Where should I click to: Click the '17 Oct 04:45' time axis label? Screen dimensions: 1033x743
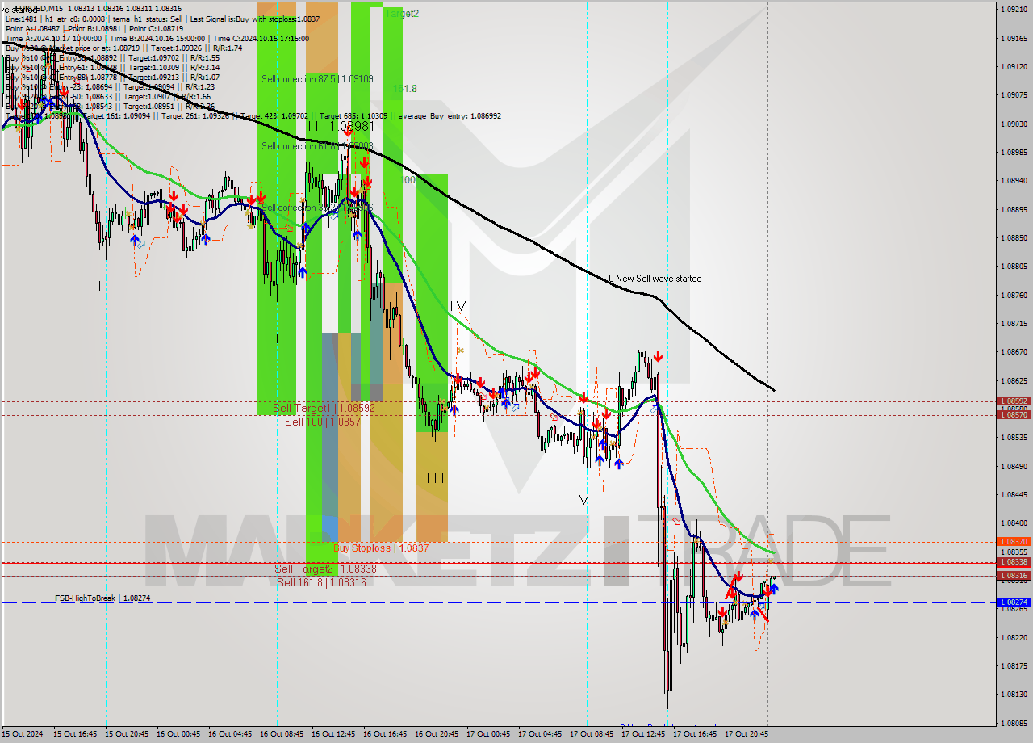[x=540, y=734]
